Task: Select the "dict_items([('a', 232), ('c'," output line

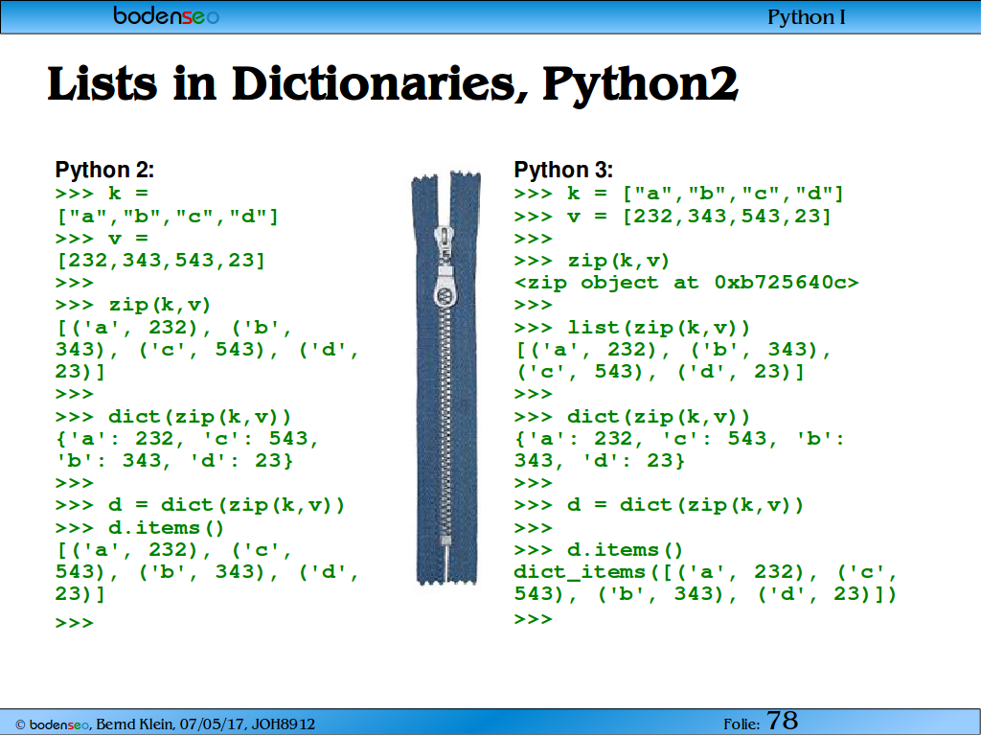Action: tap(706, 573)
